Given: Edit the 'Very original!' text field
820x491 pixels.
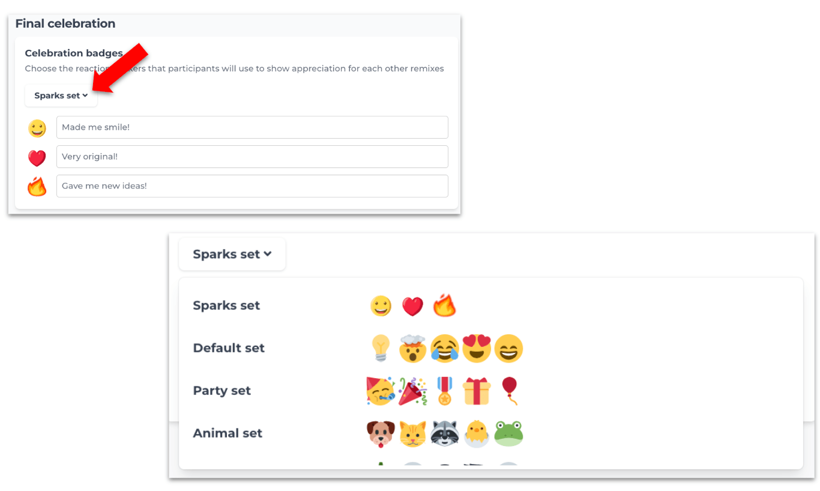Looking at the screenshot, I should 252,157.
